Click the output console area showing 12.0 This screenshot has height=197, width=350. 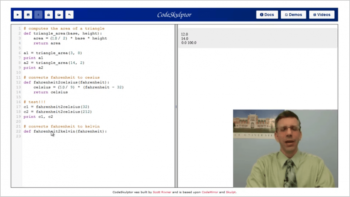(185, 34)
